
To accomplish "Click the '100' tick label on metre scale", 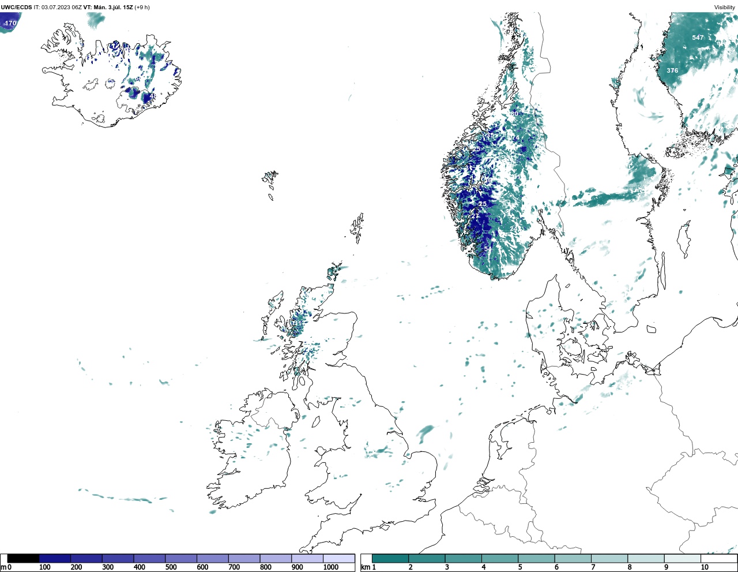I will tap(44, 567).
